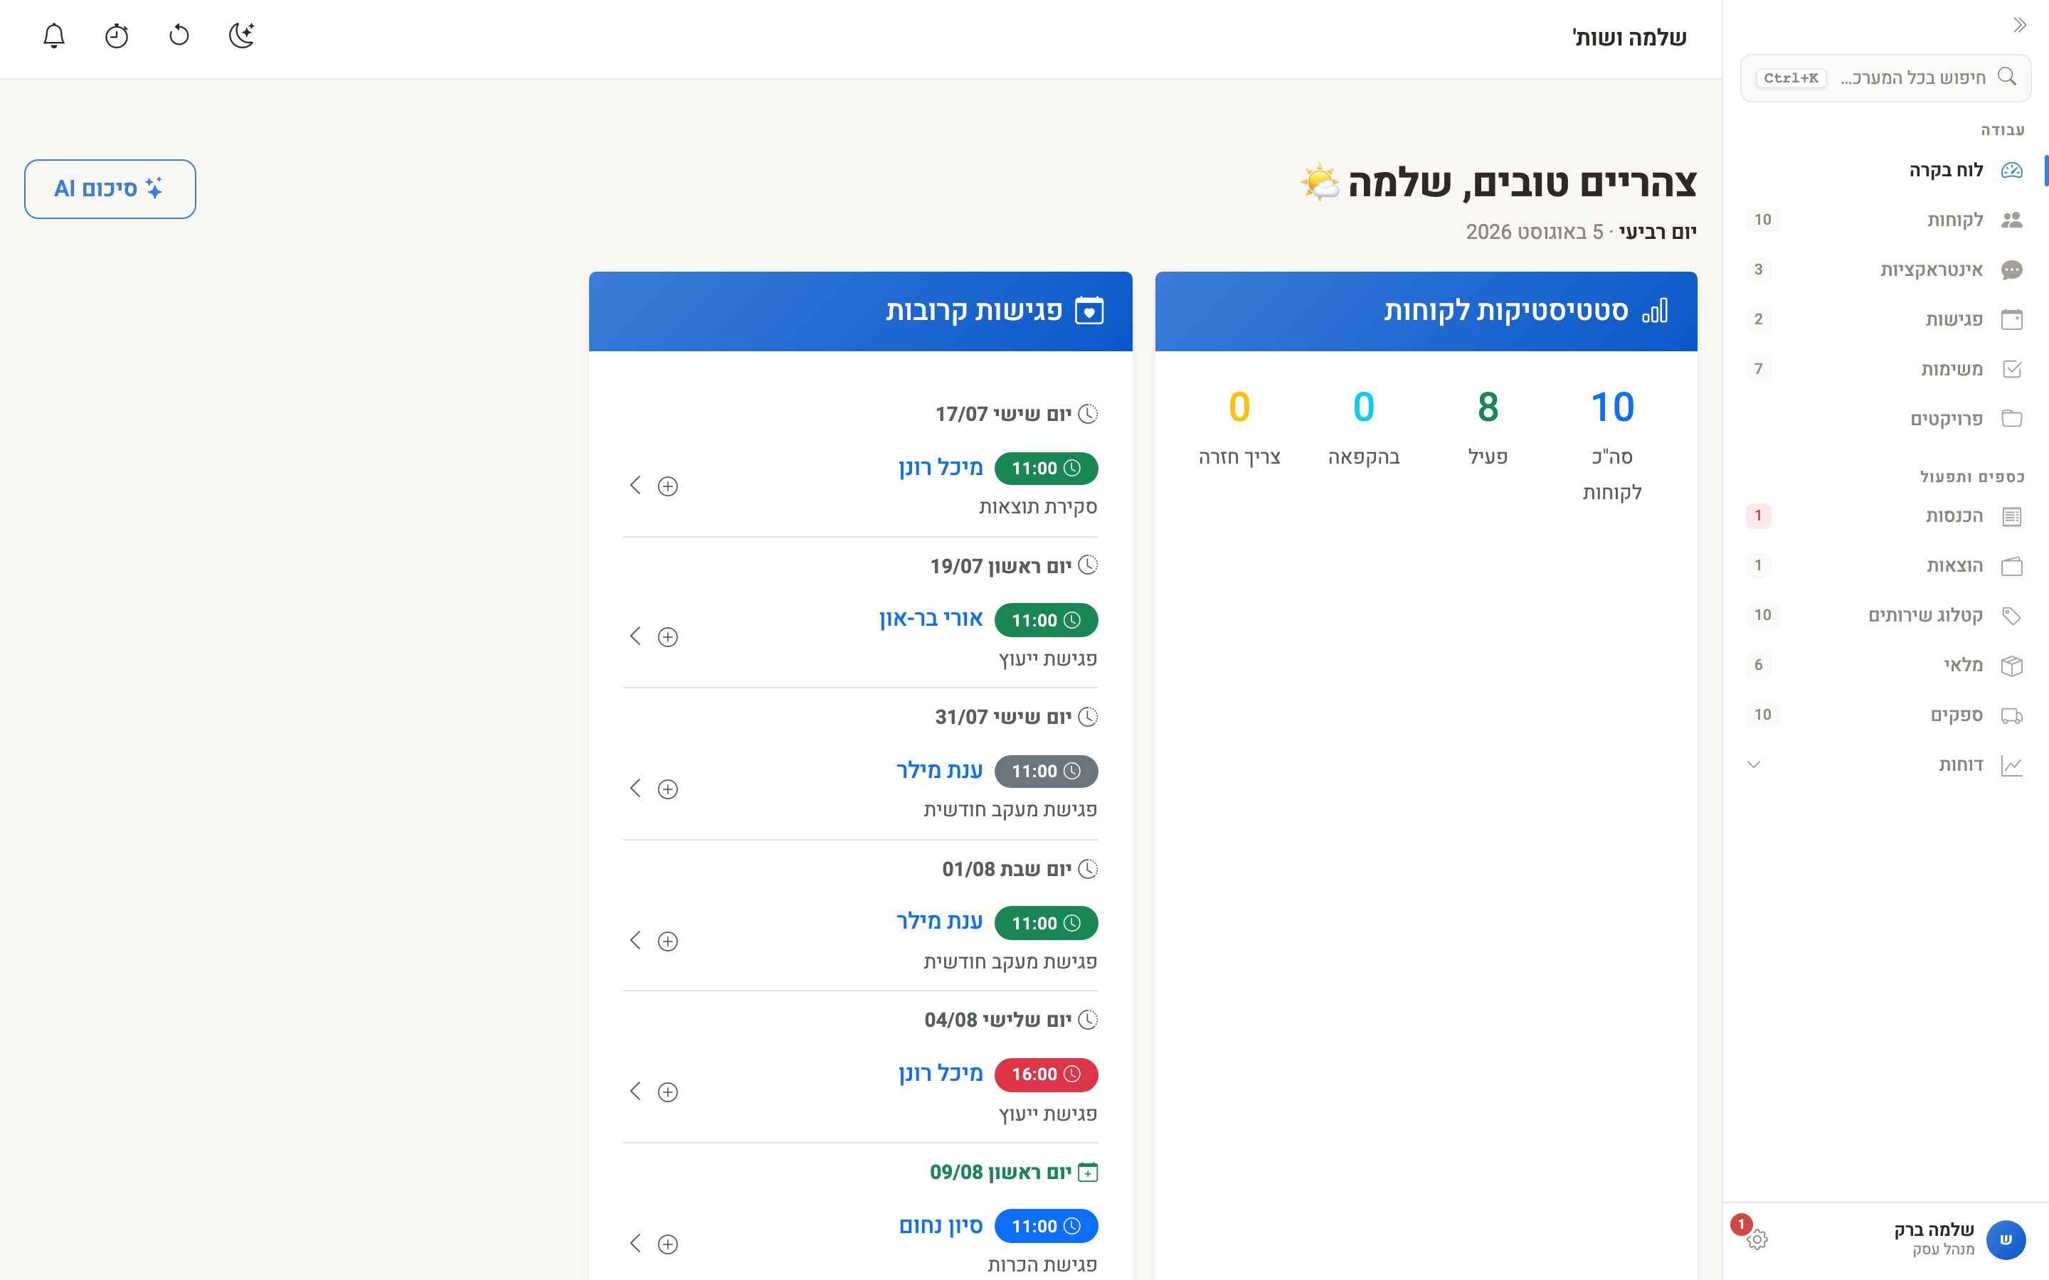Image resolution: width=2049 pixels, height=1280 pixels.
Task: Click user avatar ש at sidebar bottom
Action: pos(2006,1239)
